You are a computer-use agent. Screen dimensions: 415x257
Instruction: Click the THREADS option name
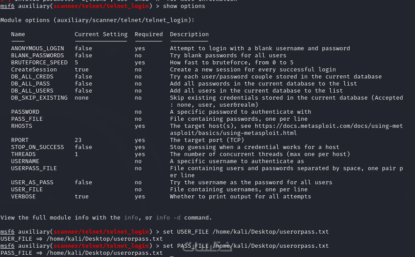click(x=23, y=154)
